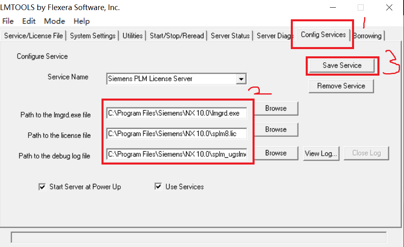
Task: Click the license file path input field
Action: (x=176, y=134)
